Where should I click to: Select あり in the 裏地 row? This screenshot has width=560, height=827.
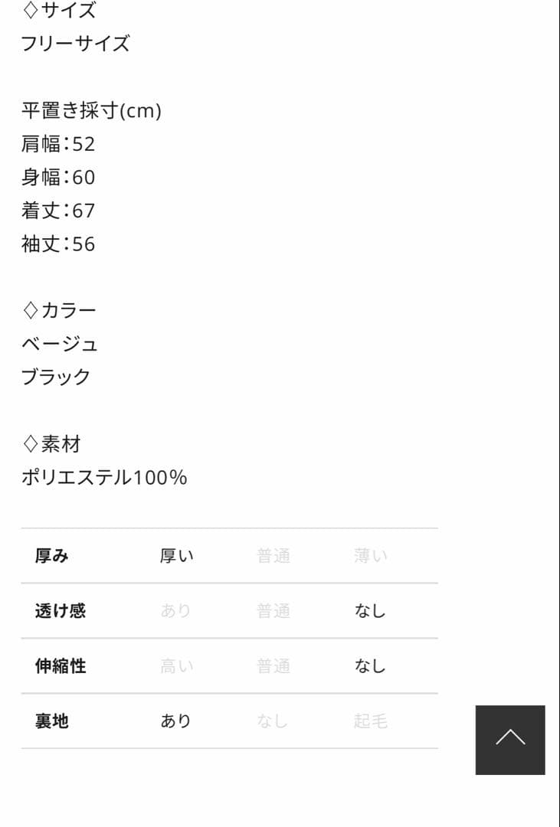[175, 721]
